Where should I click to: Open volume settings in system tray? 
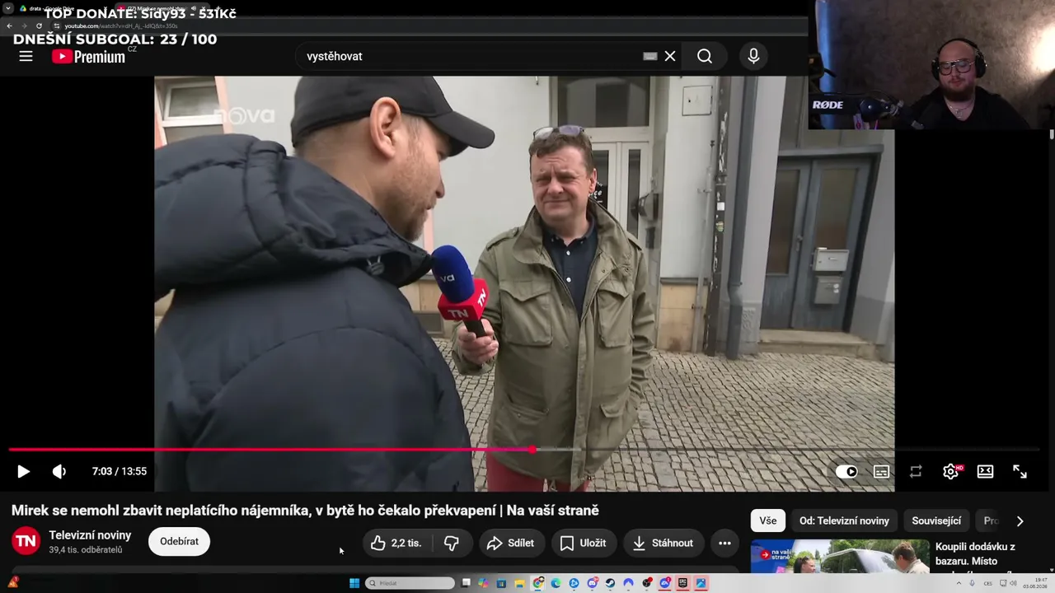click(1014, 583)
